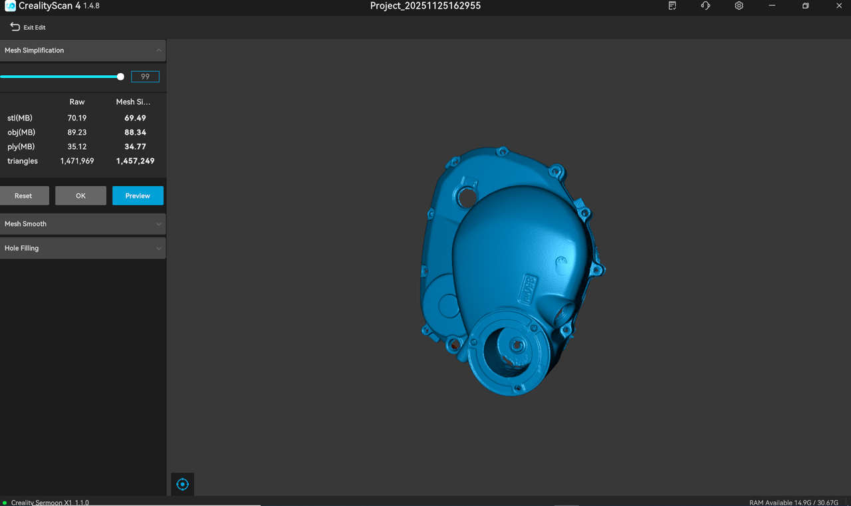
Task: Click the simplification percentage field showing 99
Action: tap(145, 76)
